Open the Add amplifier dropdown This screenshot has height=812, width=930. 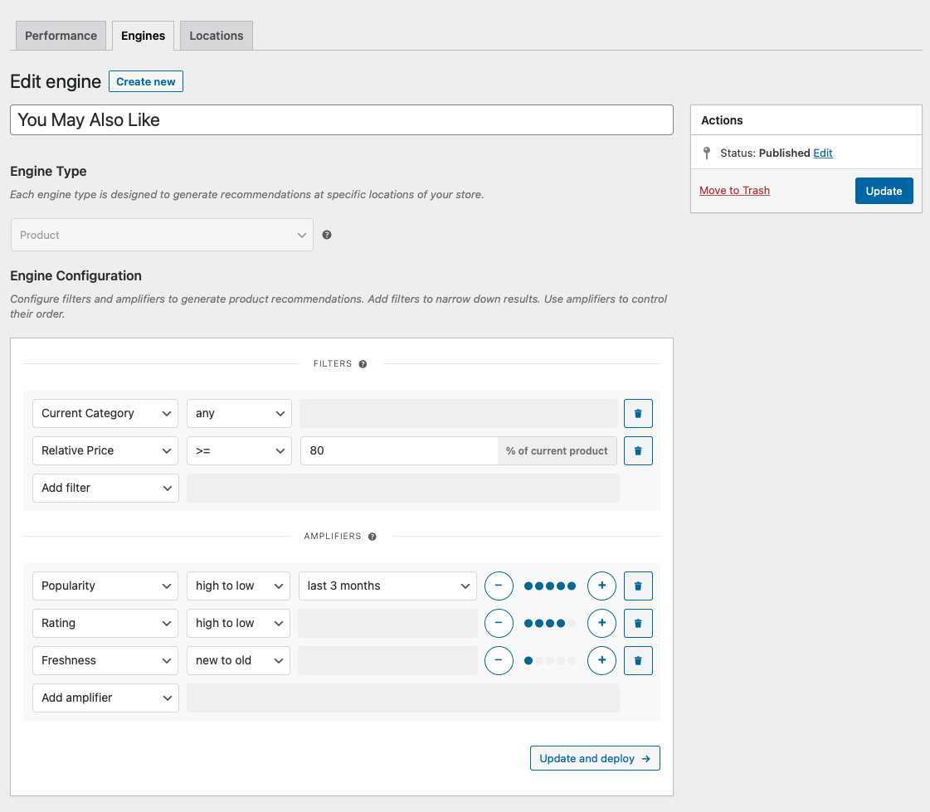(105, 698)
